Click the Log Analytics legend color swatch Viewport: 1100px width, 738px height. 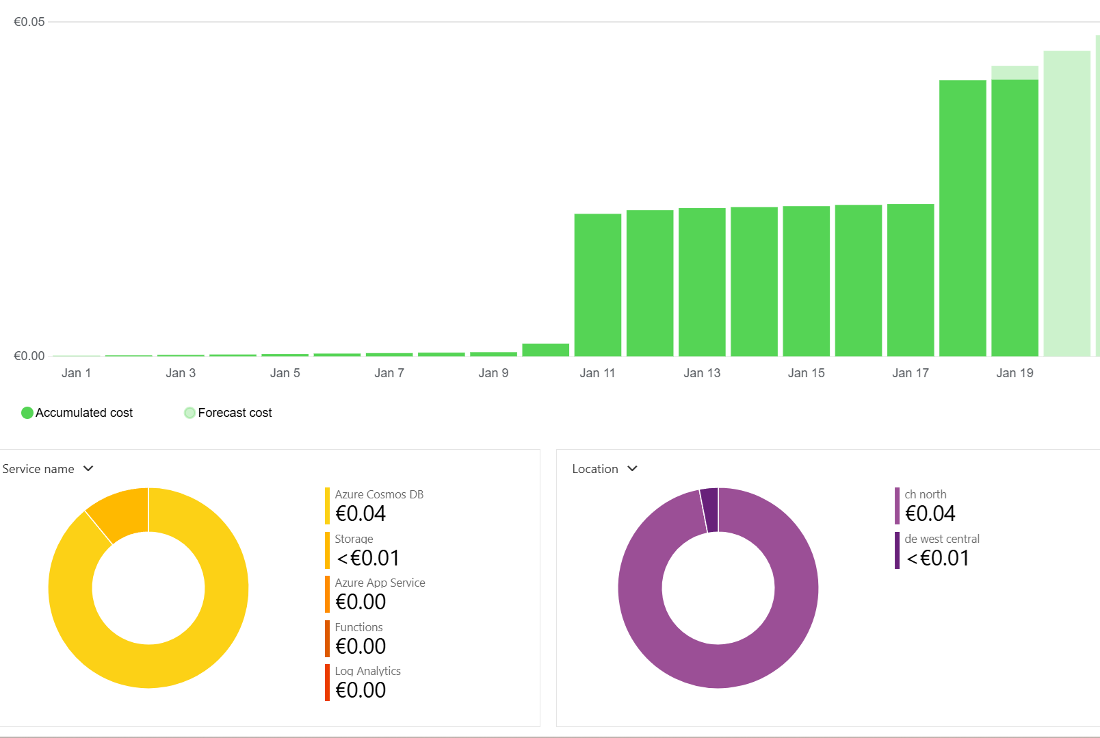coord(327,683)
